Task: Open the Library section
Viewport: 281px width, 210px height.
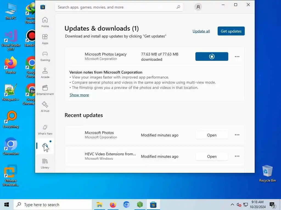Action: [x=45, y=164]
